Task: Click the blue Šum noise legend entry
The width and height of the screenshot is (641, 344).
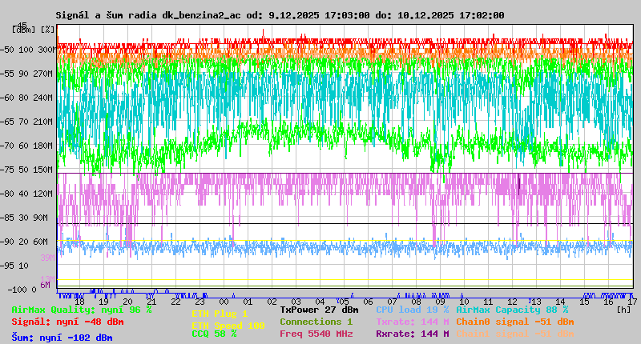Action: coord(62,338)
